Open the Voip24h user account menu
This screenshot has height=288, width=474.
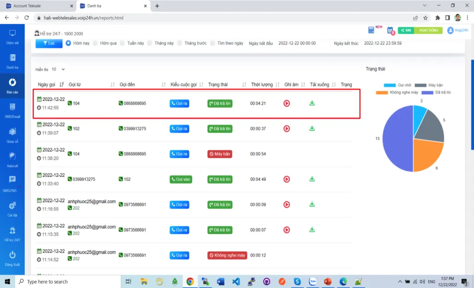(x=458, y=30)
